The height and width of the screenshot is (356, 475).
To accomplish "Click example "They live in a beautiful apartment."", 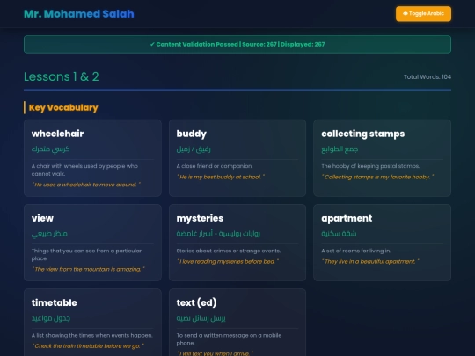I will tap(370, 261).
